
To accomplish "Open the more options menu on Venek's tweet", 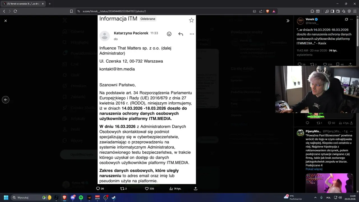I will pos(351,19).
